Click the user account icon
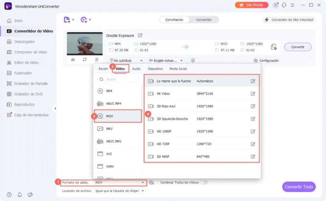The image size is (326, 201). tap(276, 5)
